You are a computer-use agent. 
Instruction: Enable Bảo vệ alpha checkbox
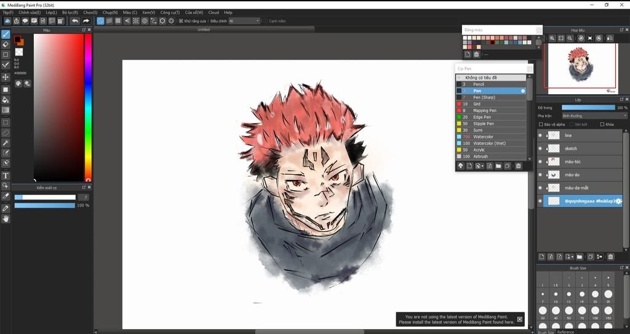[541, 124]
